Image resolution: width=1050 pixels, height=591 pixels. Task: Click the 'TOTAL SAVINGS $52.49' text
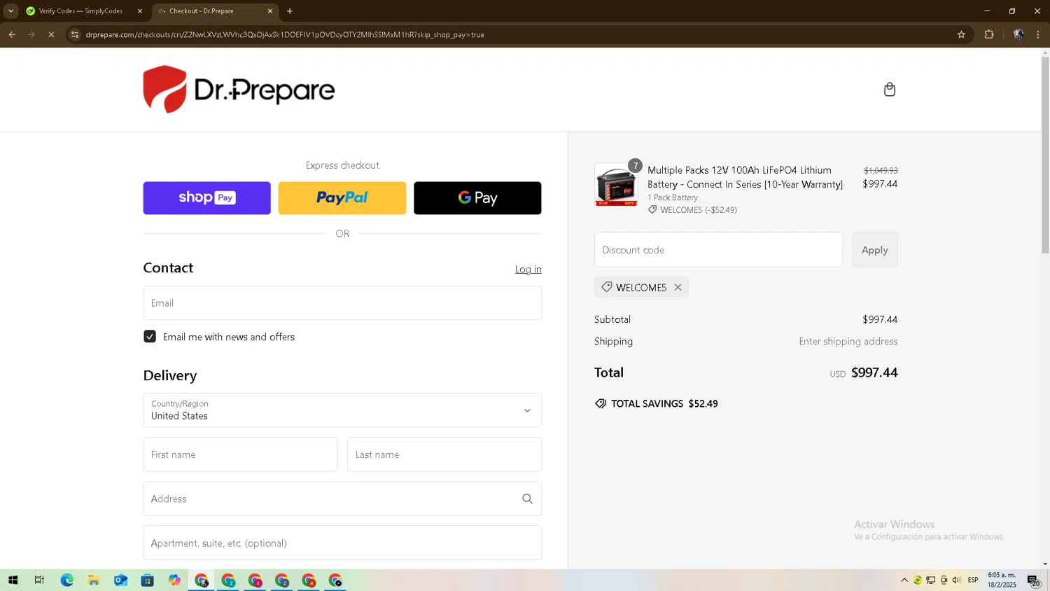[x=664, y=404]
